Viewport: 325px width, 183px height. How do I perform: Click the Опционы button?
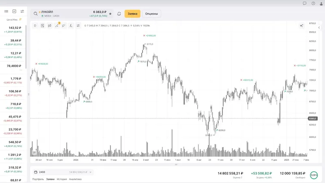click(152, 14)
